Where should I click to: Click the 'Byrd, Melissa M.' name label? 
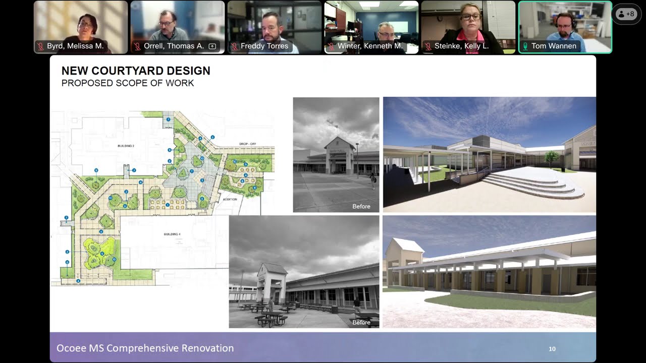coord(75,46)
